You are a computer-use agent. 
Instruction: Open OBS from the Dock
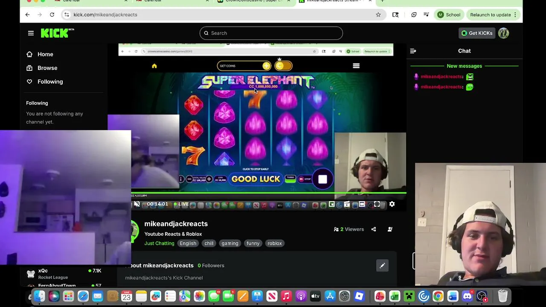coord(482,296)
